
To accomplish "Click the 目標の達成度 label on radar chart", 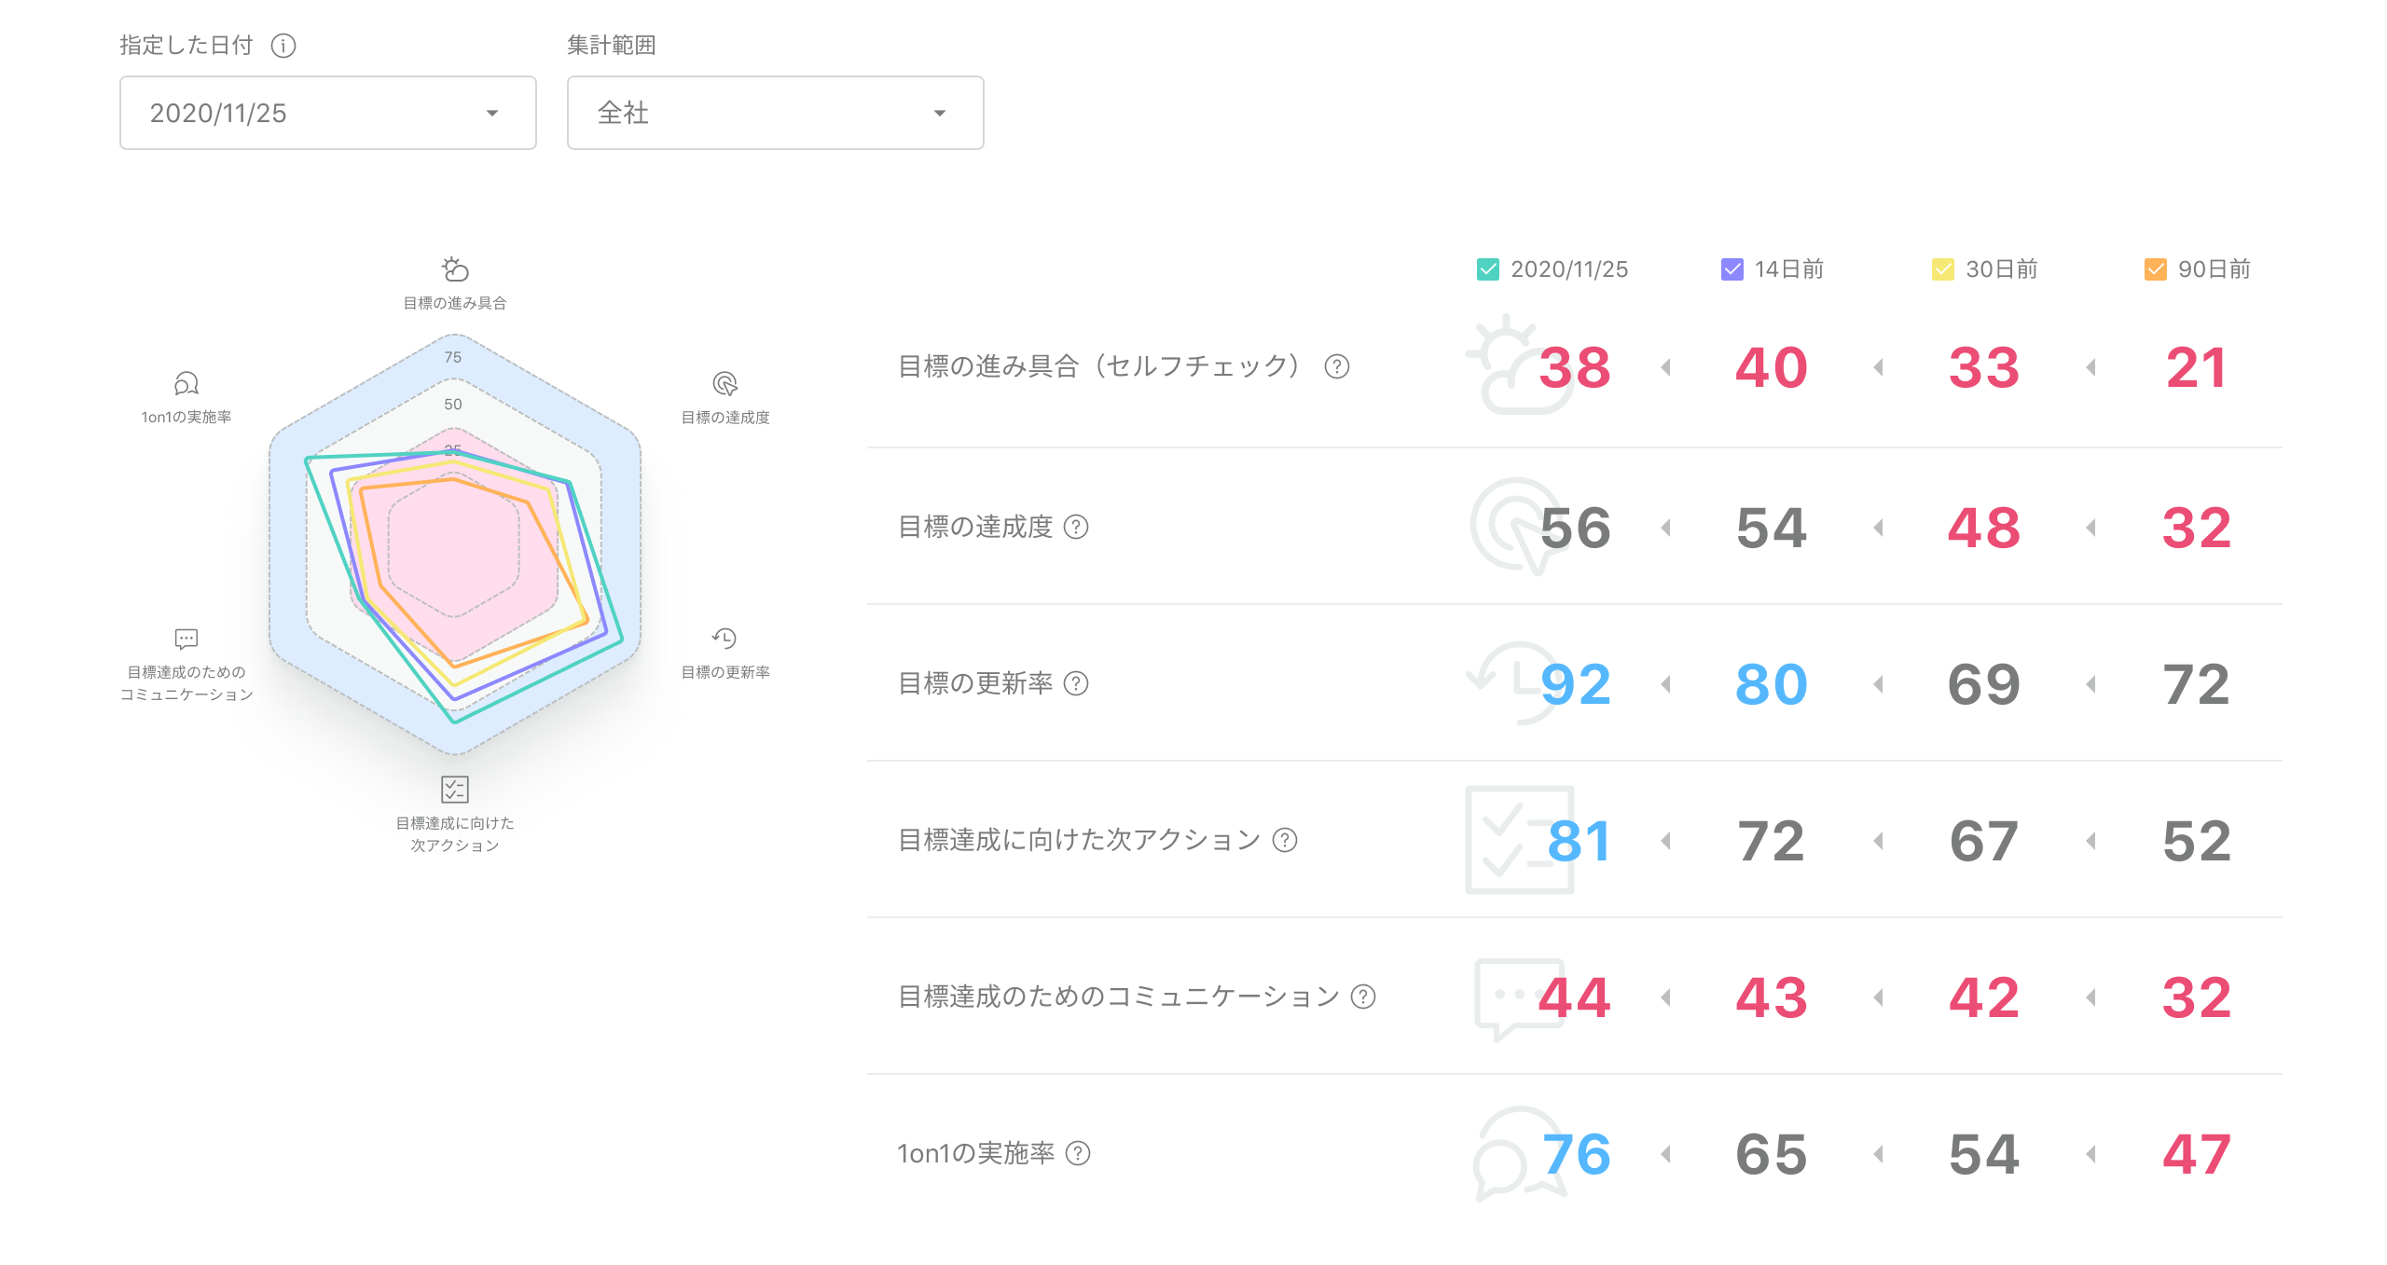I will (725, 417).
